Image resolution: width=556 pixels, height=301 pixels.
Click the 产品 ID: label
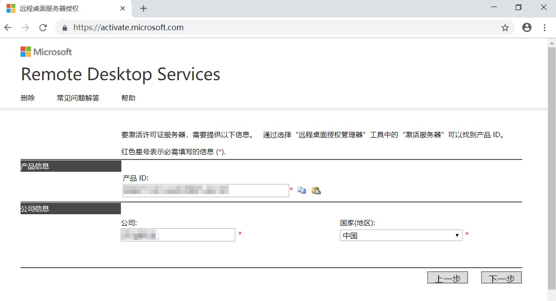coord(136,178)
